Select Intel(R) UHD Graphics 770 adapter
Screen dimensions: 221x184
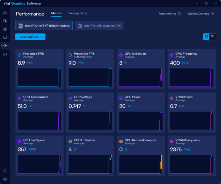[x=99, y=26]
